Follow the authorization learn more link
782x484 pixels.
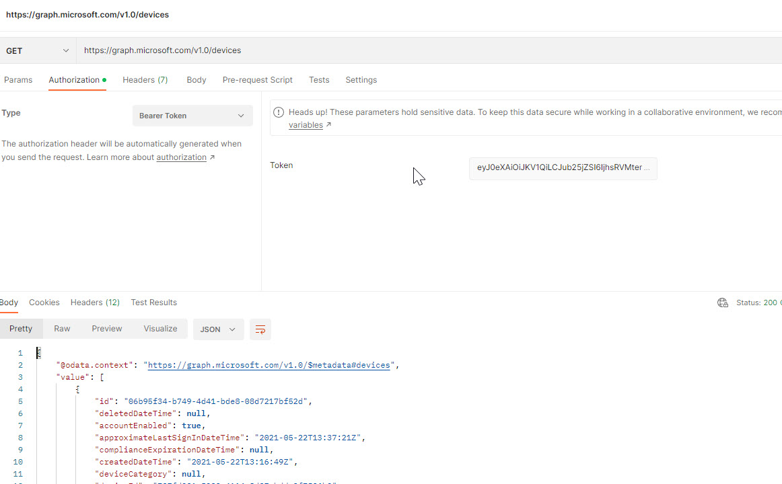(x=182, y=157)
